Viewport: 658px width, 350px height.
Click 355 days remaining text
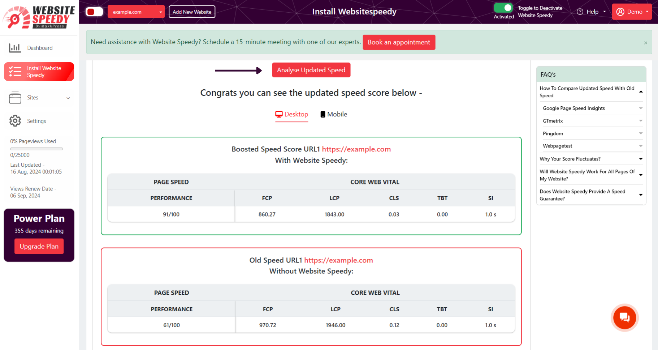point(39,231)
